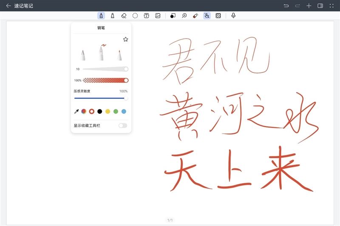Open the custom color wheel picker
Screen dimensions: 340x226
tap(84, 112)
